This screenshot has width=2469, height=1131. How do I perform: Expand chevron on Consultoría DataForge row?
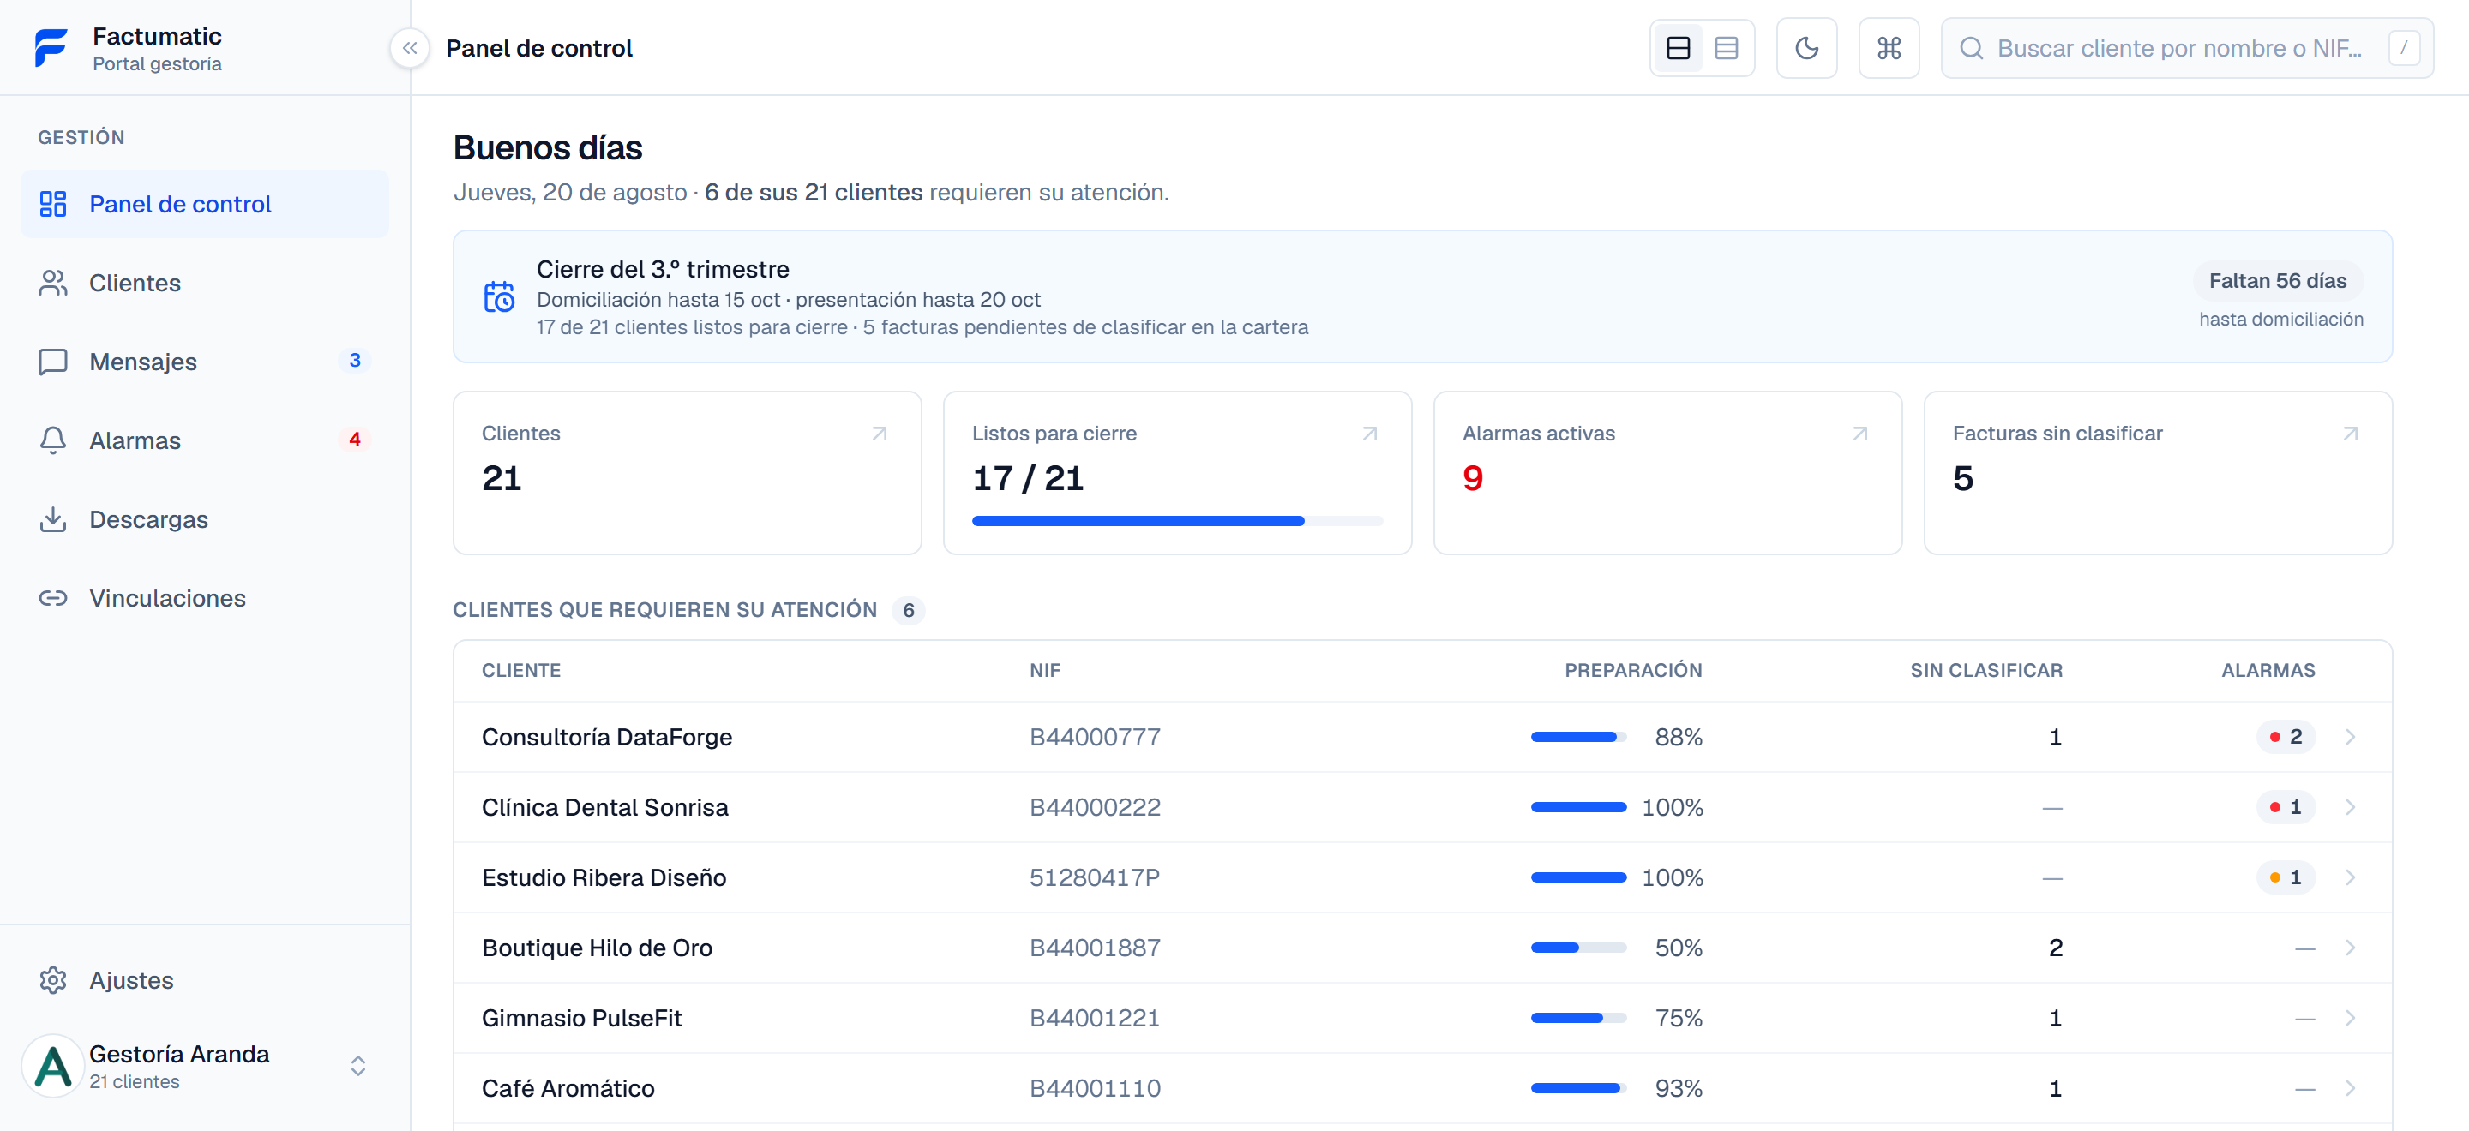tap(2350, 737)
